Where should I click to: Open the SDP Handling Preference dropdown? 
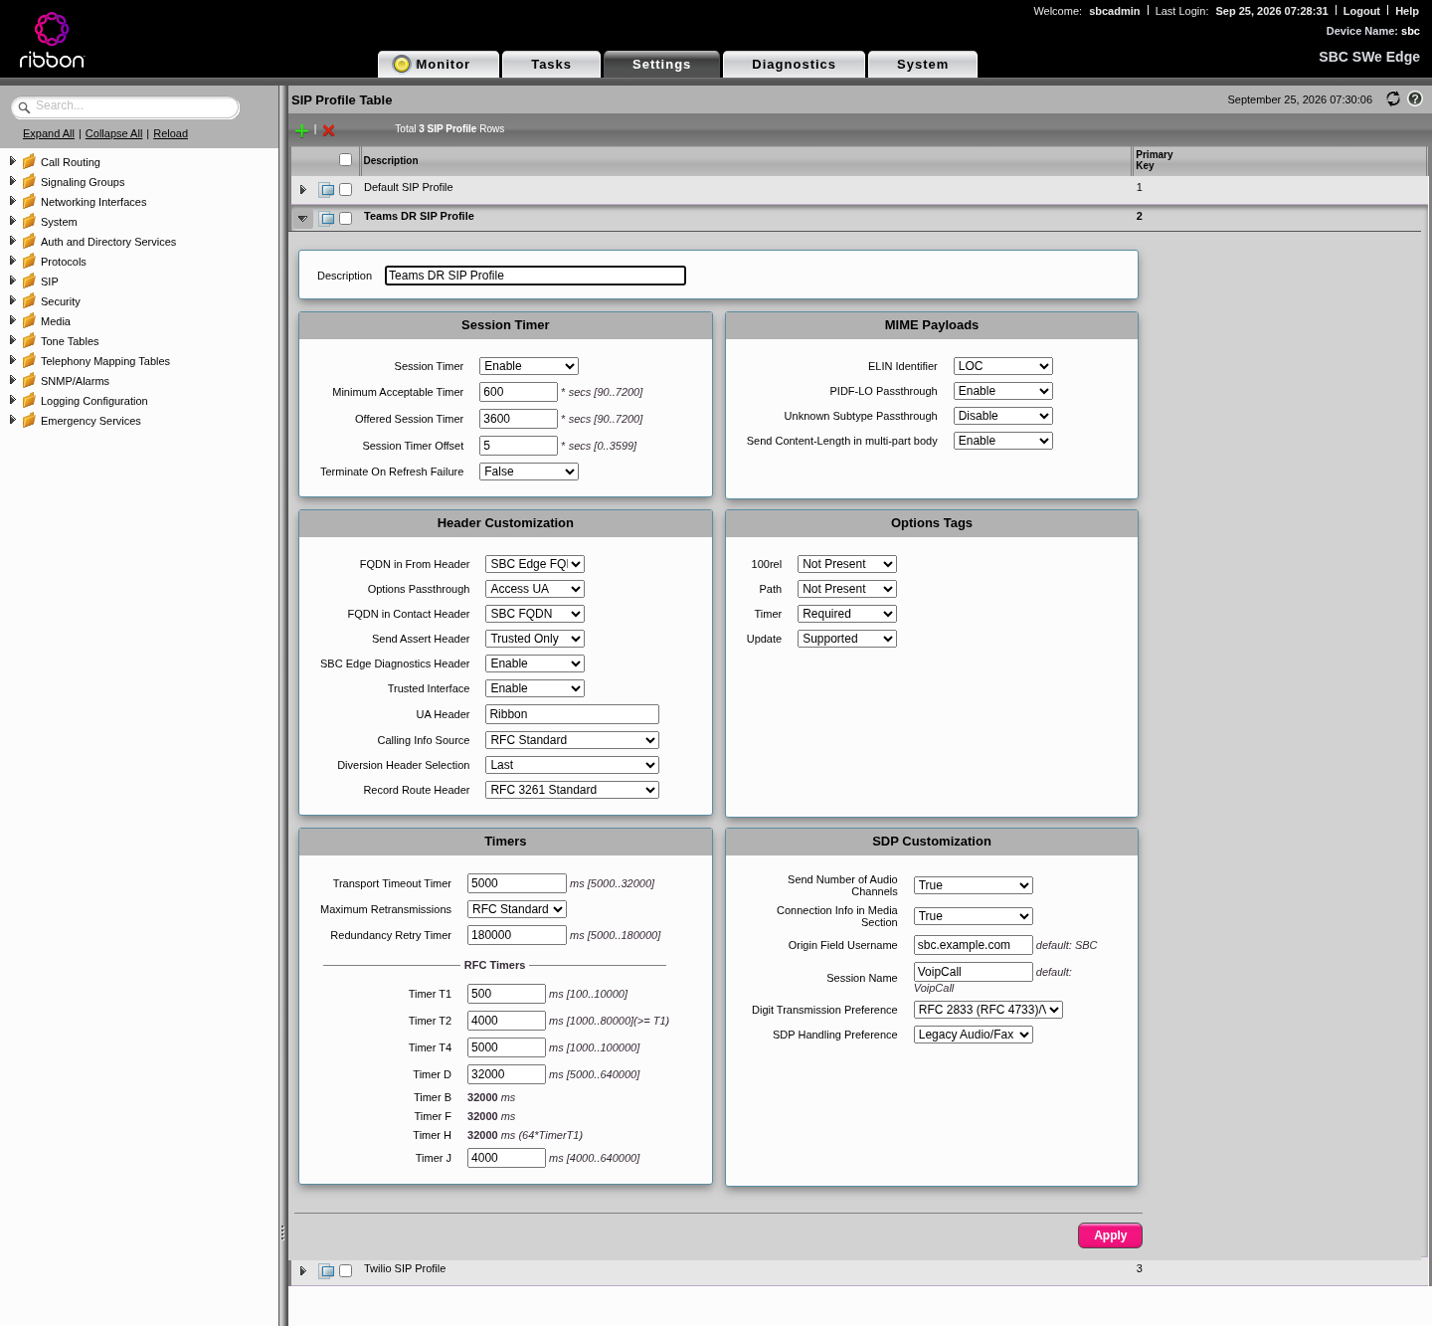[x=974, y=1035]
